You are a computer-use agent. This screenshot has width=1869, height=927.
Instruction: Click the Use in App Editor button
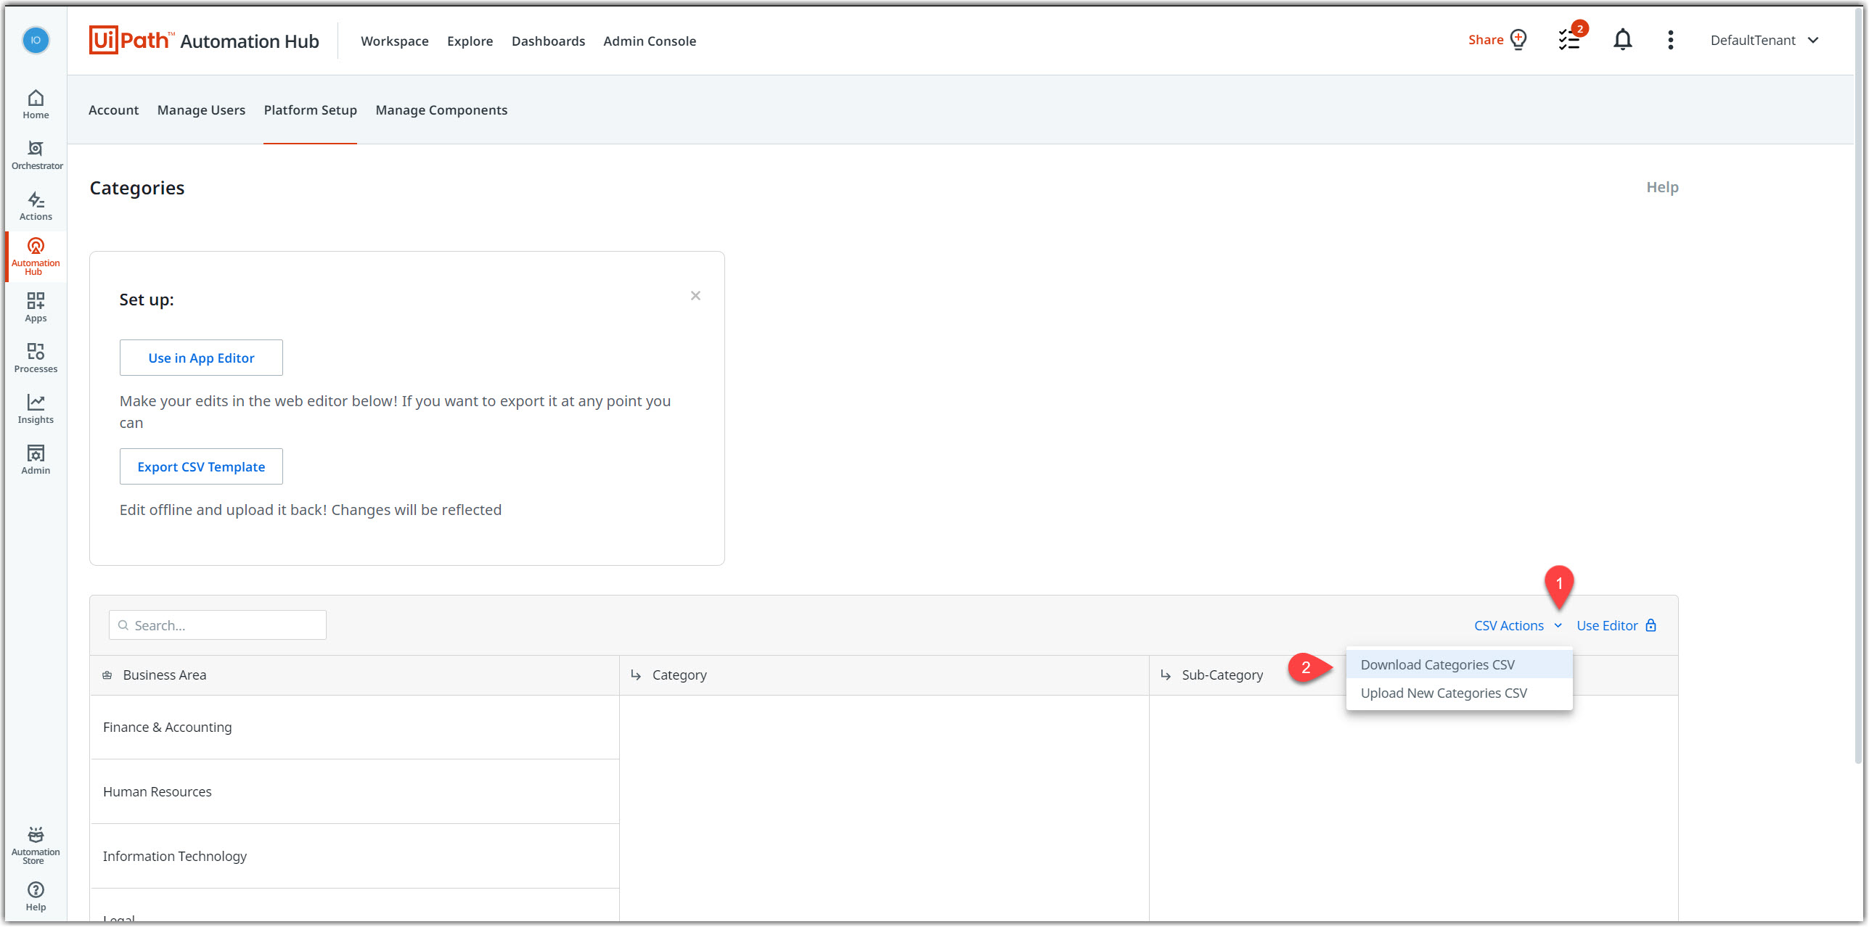point(201,358)
